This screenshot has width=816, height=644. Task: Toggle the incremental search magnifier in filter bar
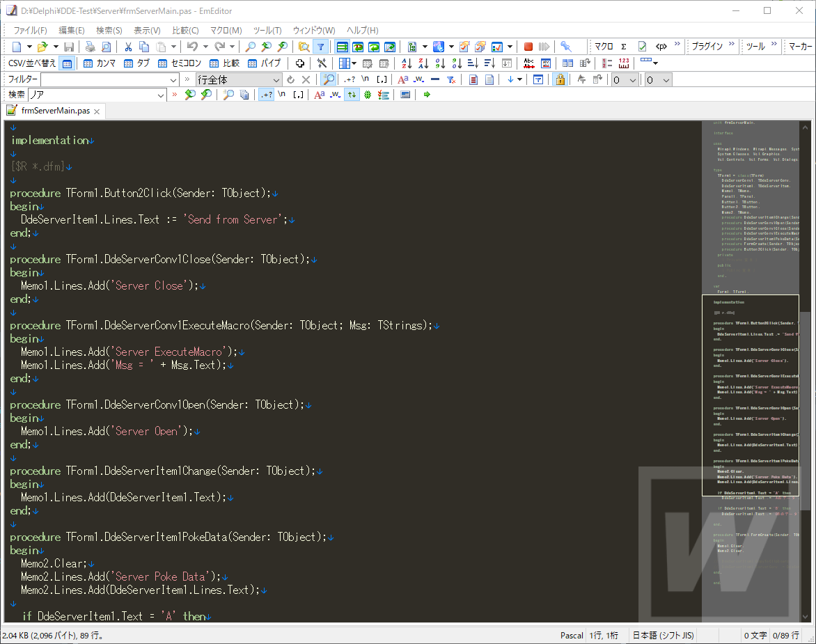329,79
